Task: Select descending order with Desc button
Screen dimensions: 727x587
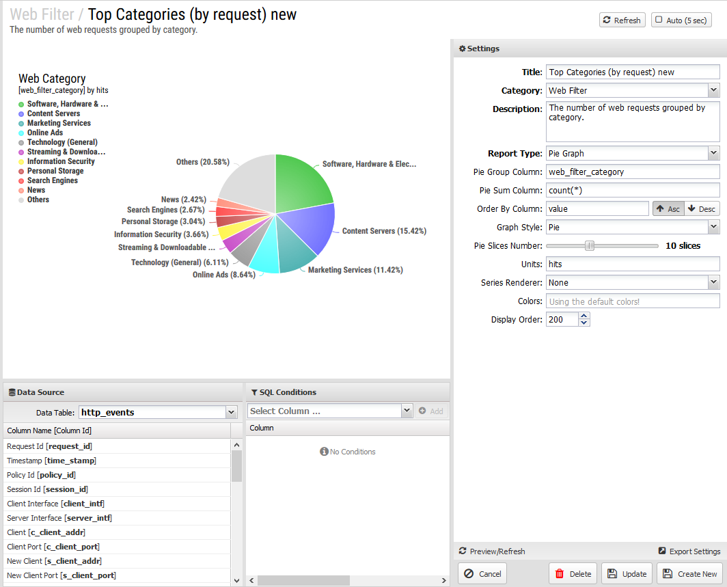Action: click(702, 208)
